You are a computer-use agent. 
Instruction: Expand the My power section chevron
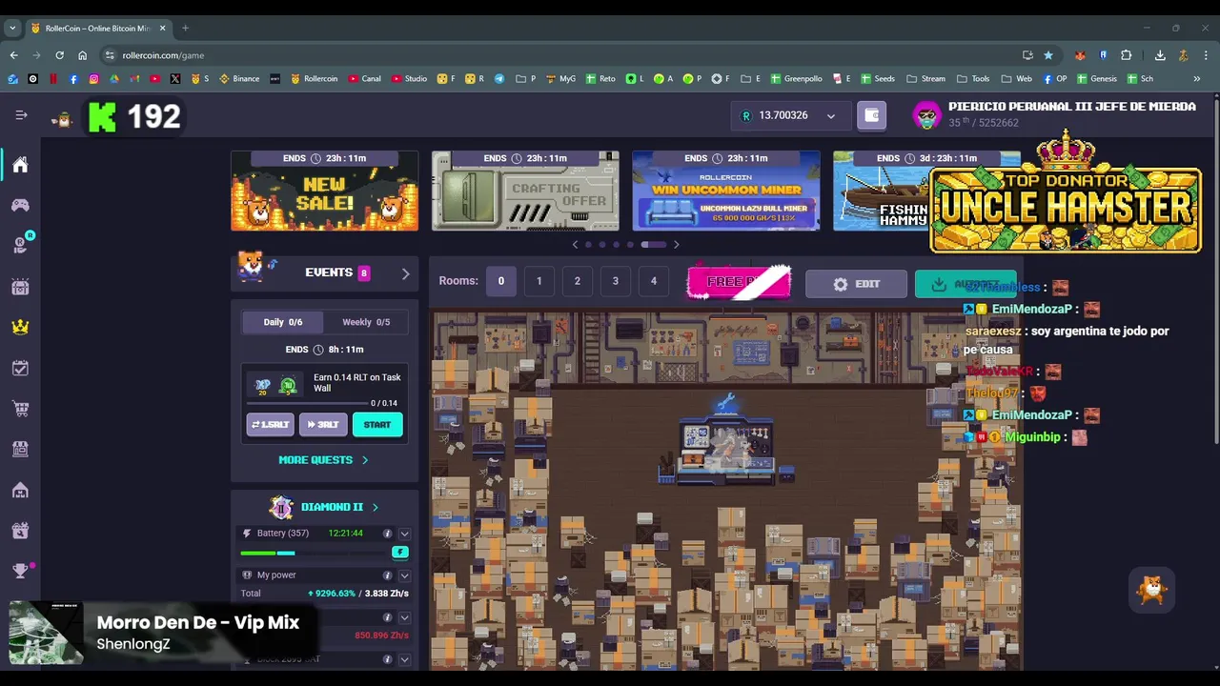click(x=404, y=575)
